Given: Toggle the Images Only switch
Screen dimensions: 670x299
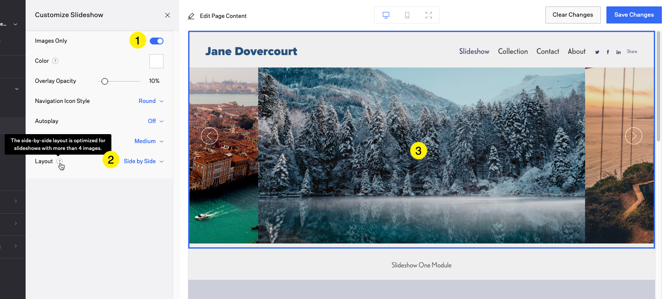Looking at the screenshot, I should [x=157, y=41].
